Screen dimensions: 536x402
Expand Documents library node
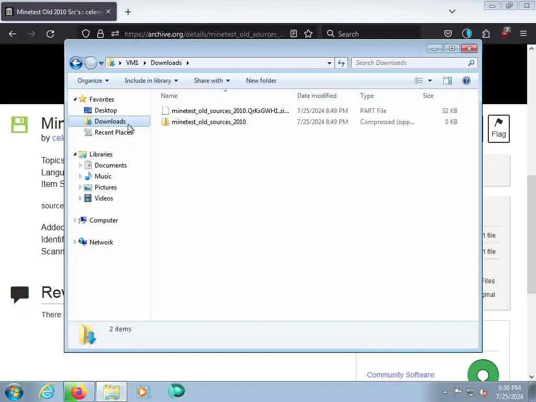pyautogui.click(x=80, y=165)
